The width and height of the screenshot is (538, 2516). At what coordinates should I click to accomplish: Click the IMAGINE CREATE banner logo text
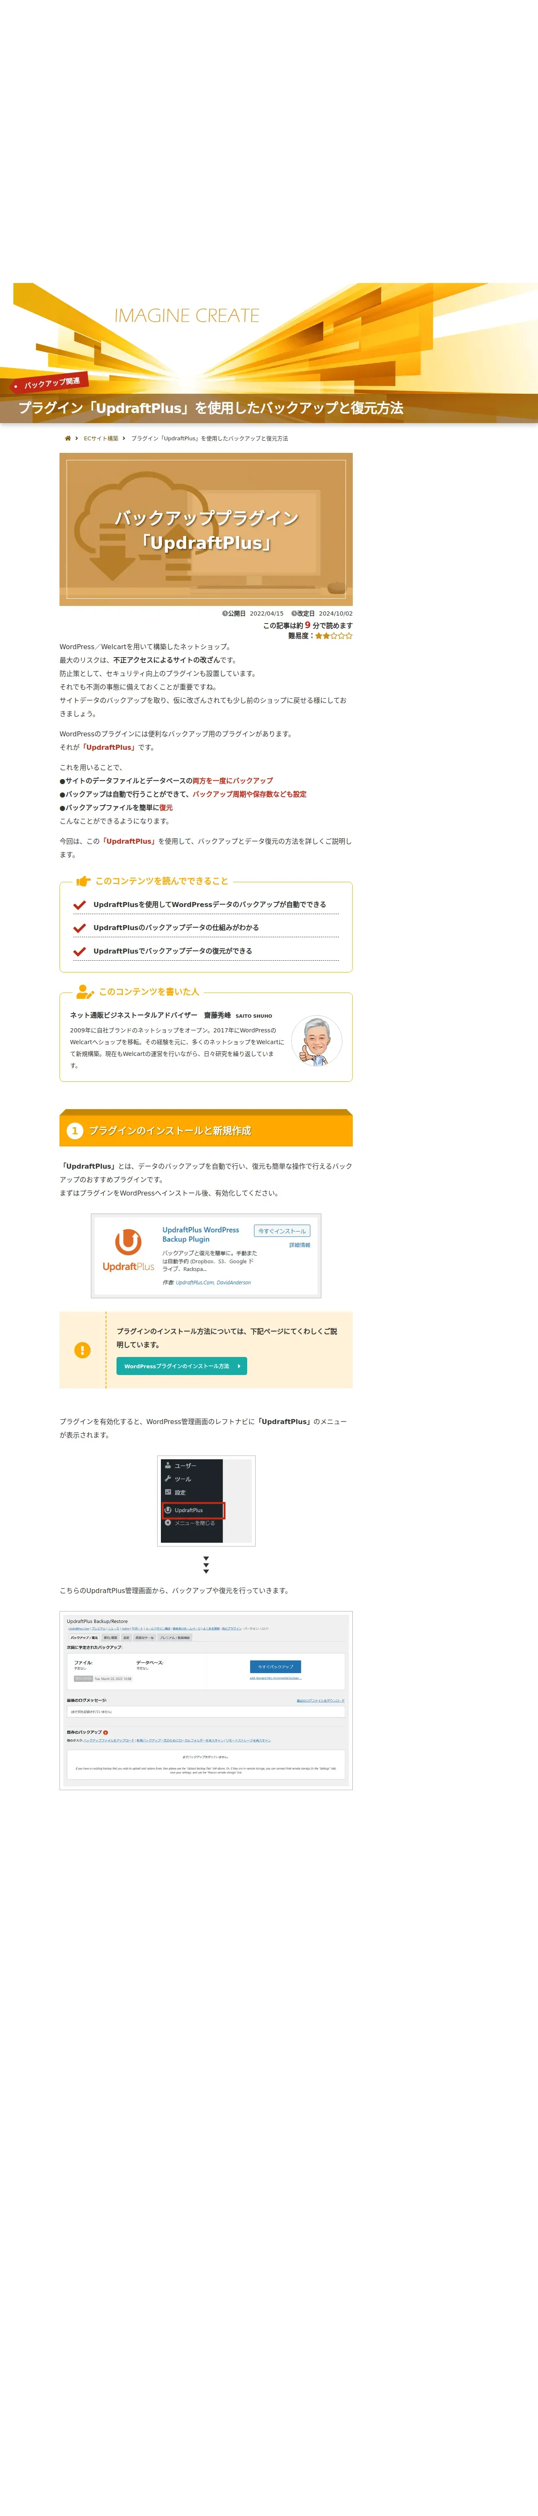point(186,315)
